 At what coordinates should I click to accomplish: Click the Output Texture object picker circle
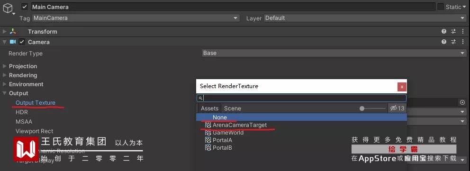click(462, 102)
